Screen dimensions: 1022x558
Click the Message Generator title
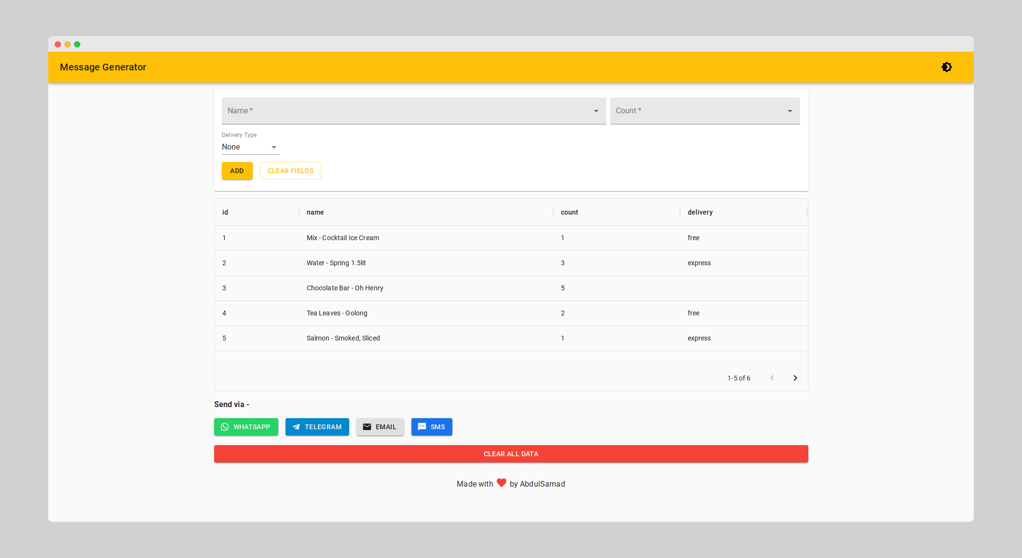pyautogui.click(x=103, y=67)
